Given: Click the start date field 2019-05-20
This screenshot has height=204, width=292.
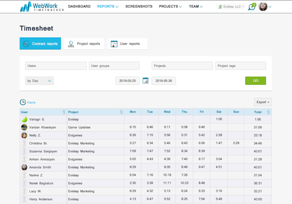Looking at the screenshot, I should (128, 81).
